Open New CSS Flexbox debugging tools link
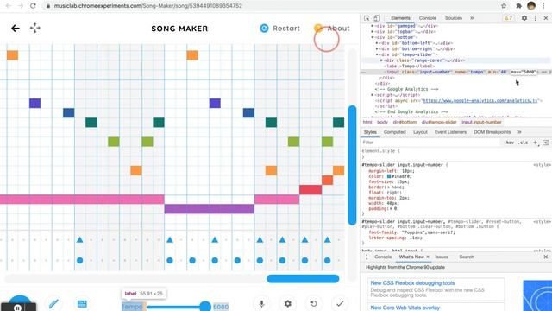The height and width of the screenshot is (311, 552). [412, 283]
